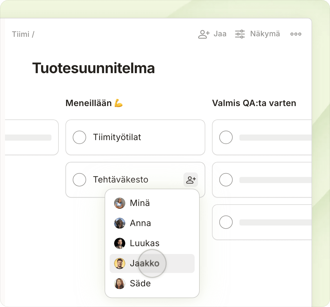
Task: Check off the Tiimityötilat task circle
Action: (x=79, y=137)
